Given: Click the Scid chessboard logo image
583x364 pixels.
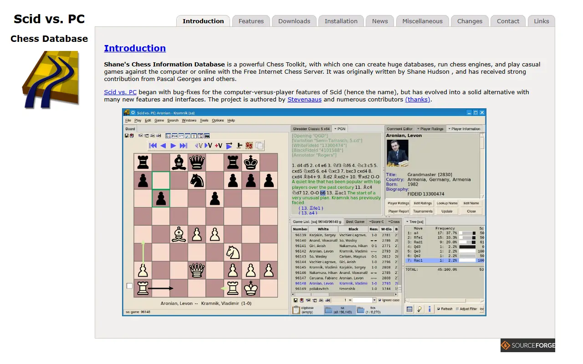Looking at the screenshot, I should coord(51,80).
